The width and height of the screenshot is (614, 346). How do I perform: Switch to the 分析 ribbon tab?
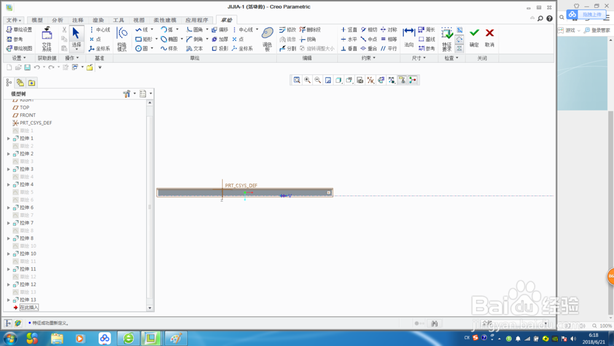(57, 20)
